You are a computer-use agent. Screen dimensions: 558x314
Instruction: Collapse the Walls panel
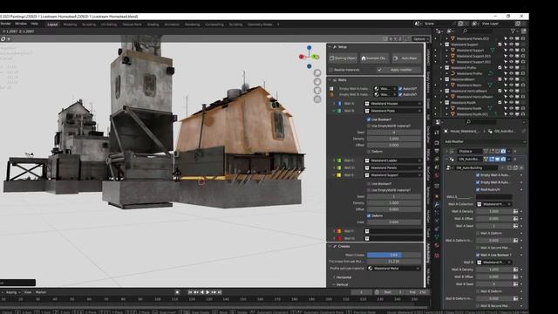click(x=330, y=80)
